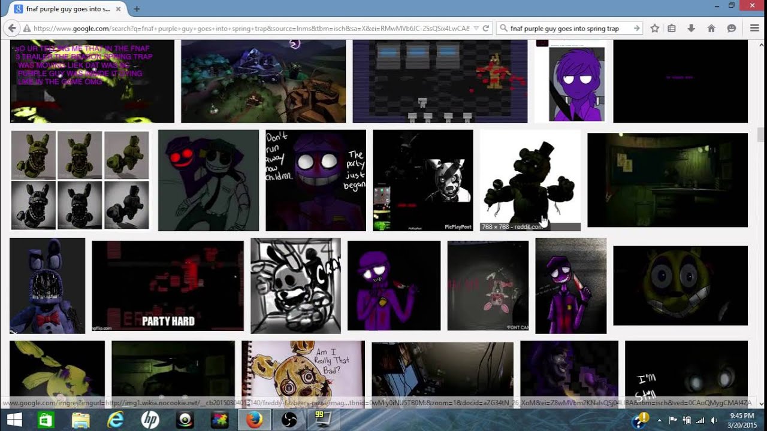Viewport: 767px width, 431px height.
Task: Open the pink text FNAF 3 trailer image
Action: coord(92,81)
